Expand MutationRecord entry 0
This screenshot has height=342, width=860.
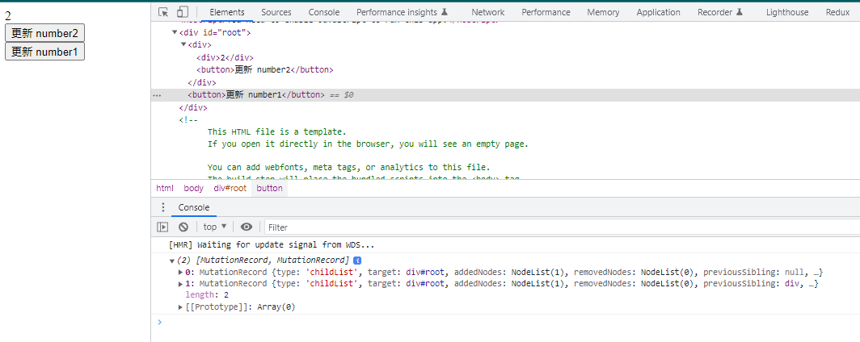pyautogui.click(x=181, y=273)
